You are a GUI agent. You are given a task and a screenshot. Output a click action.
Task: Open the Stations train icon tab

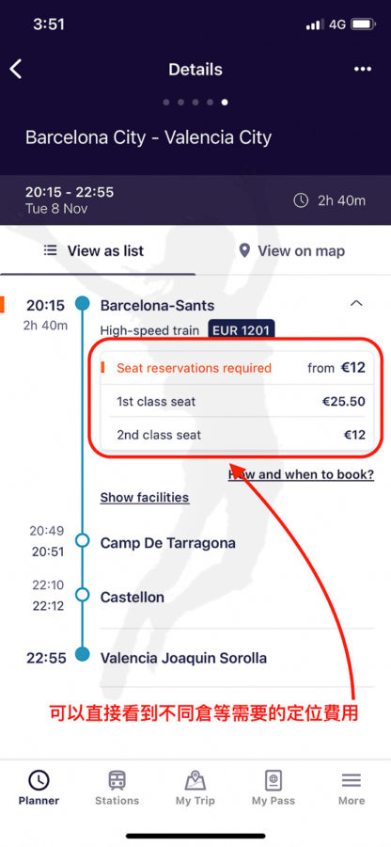point(117,780)
